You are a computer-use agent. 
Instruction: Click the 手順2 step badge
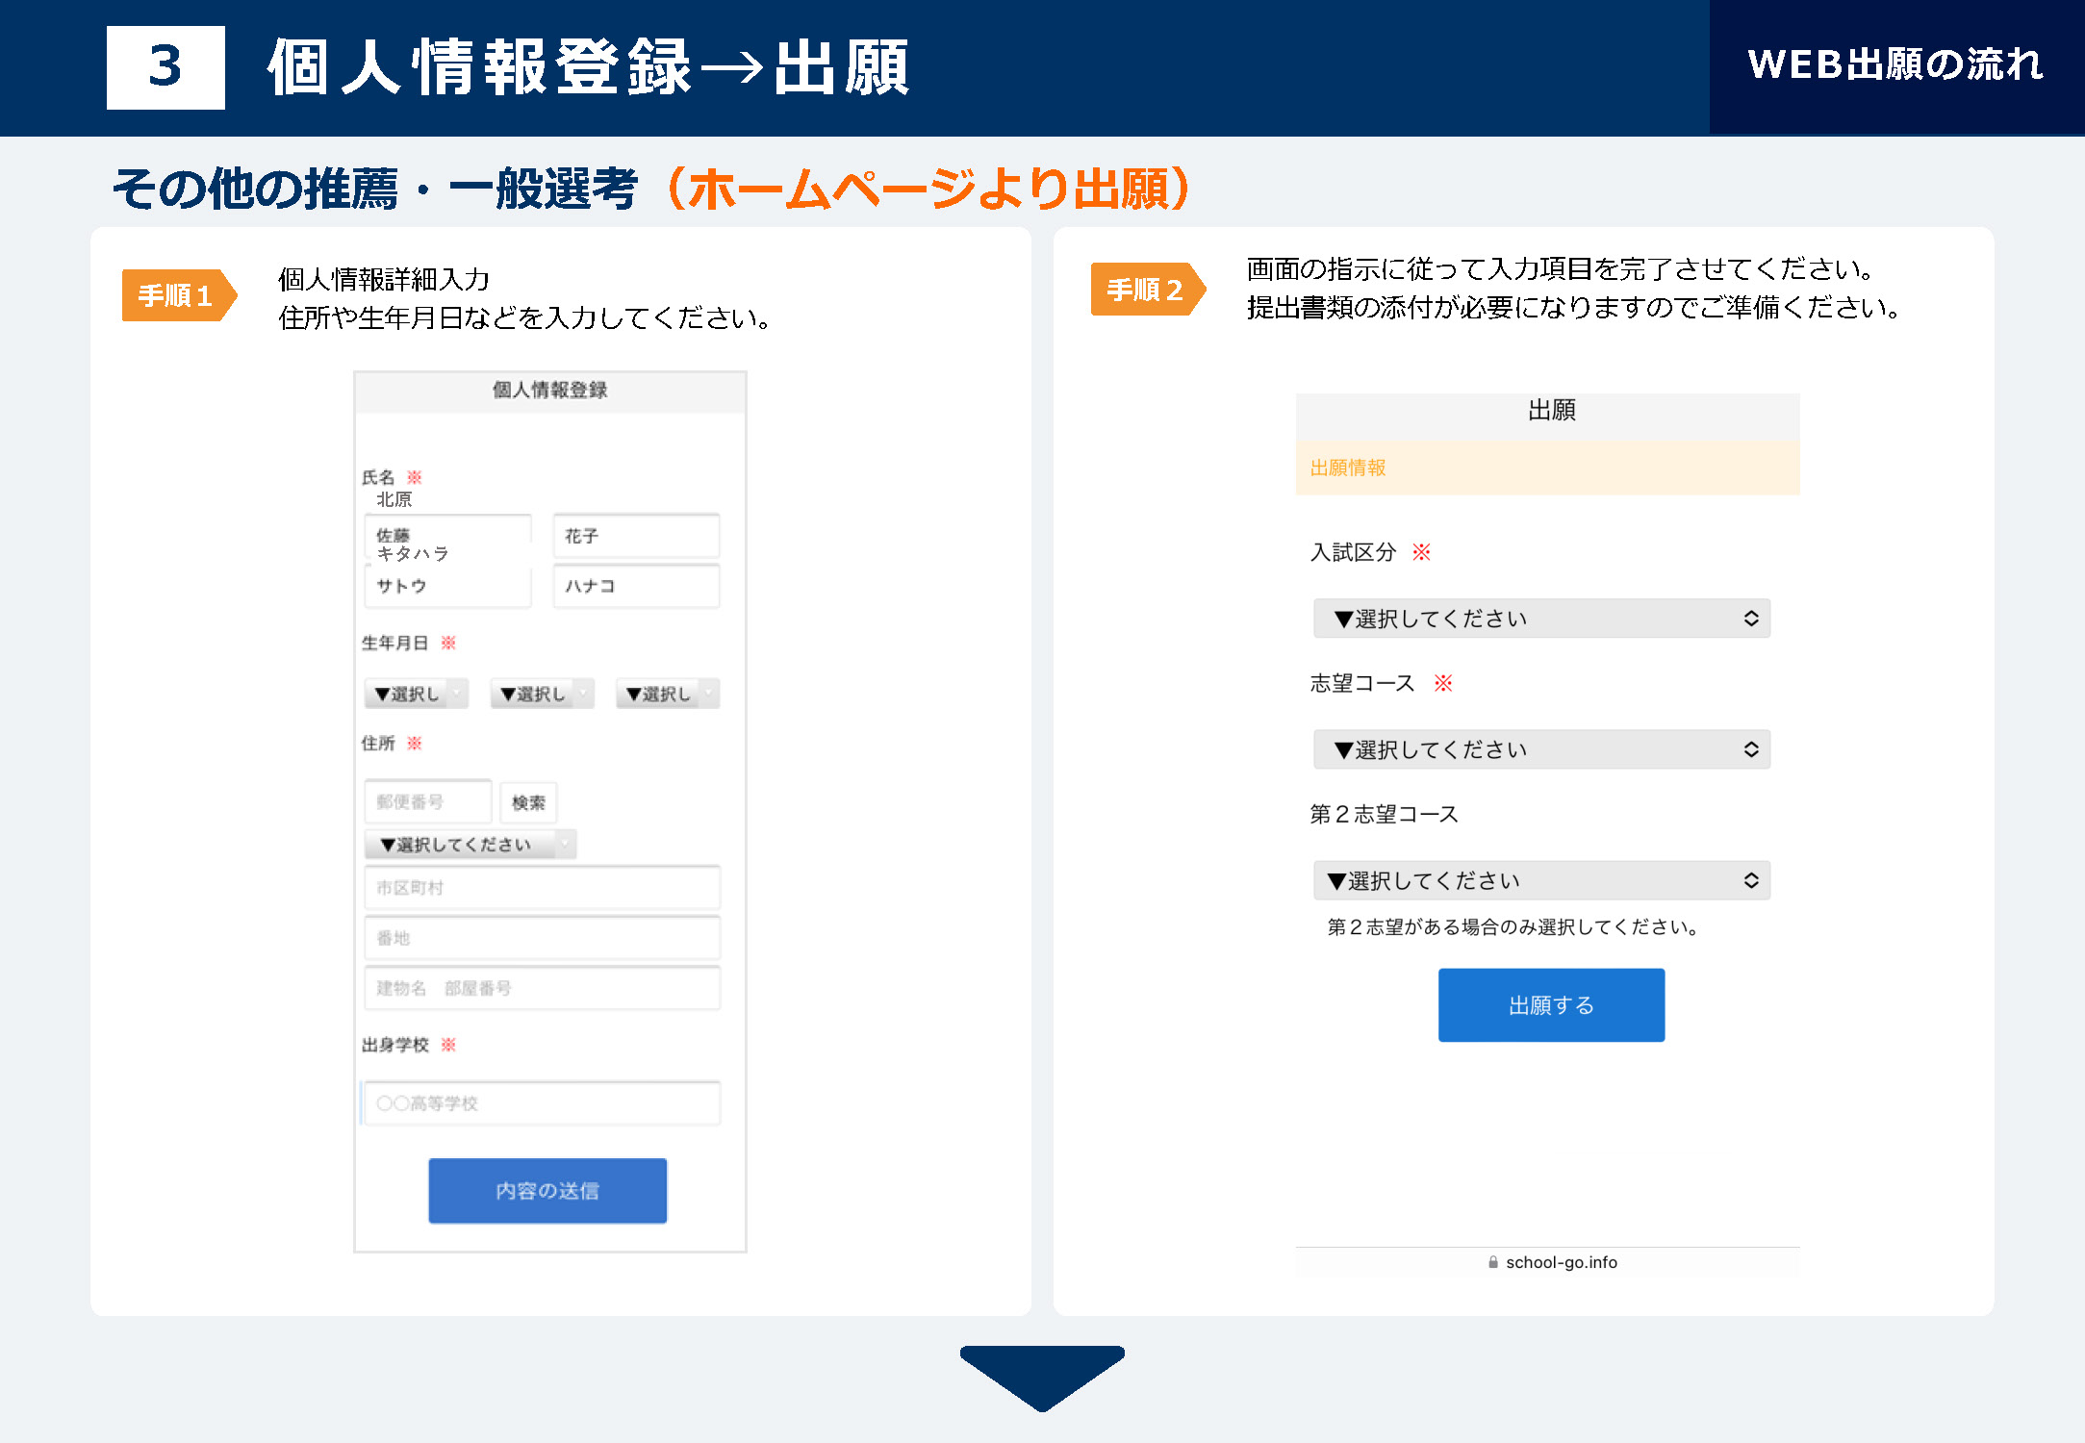[1146, 290]
